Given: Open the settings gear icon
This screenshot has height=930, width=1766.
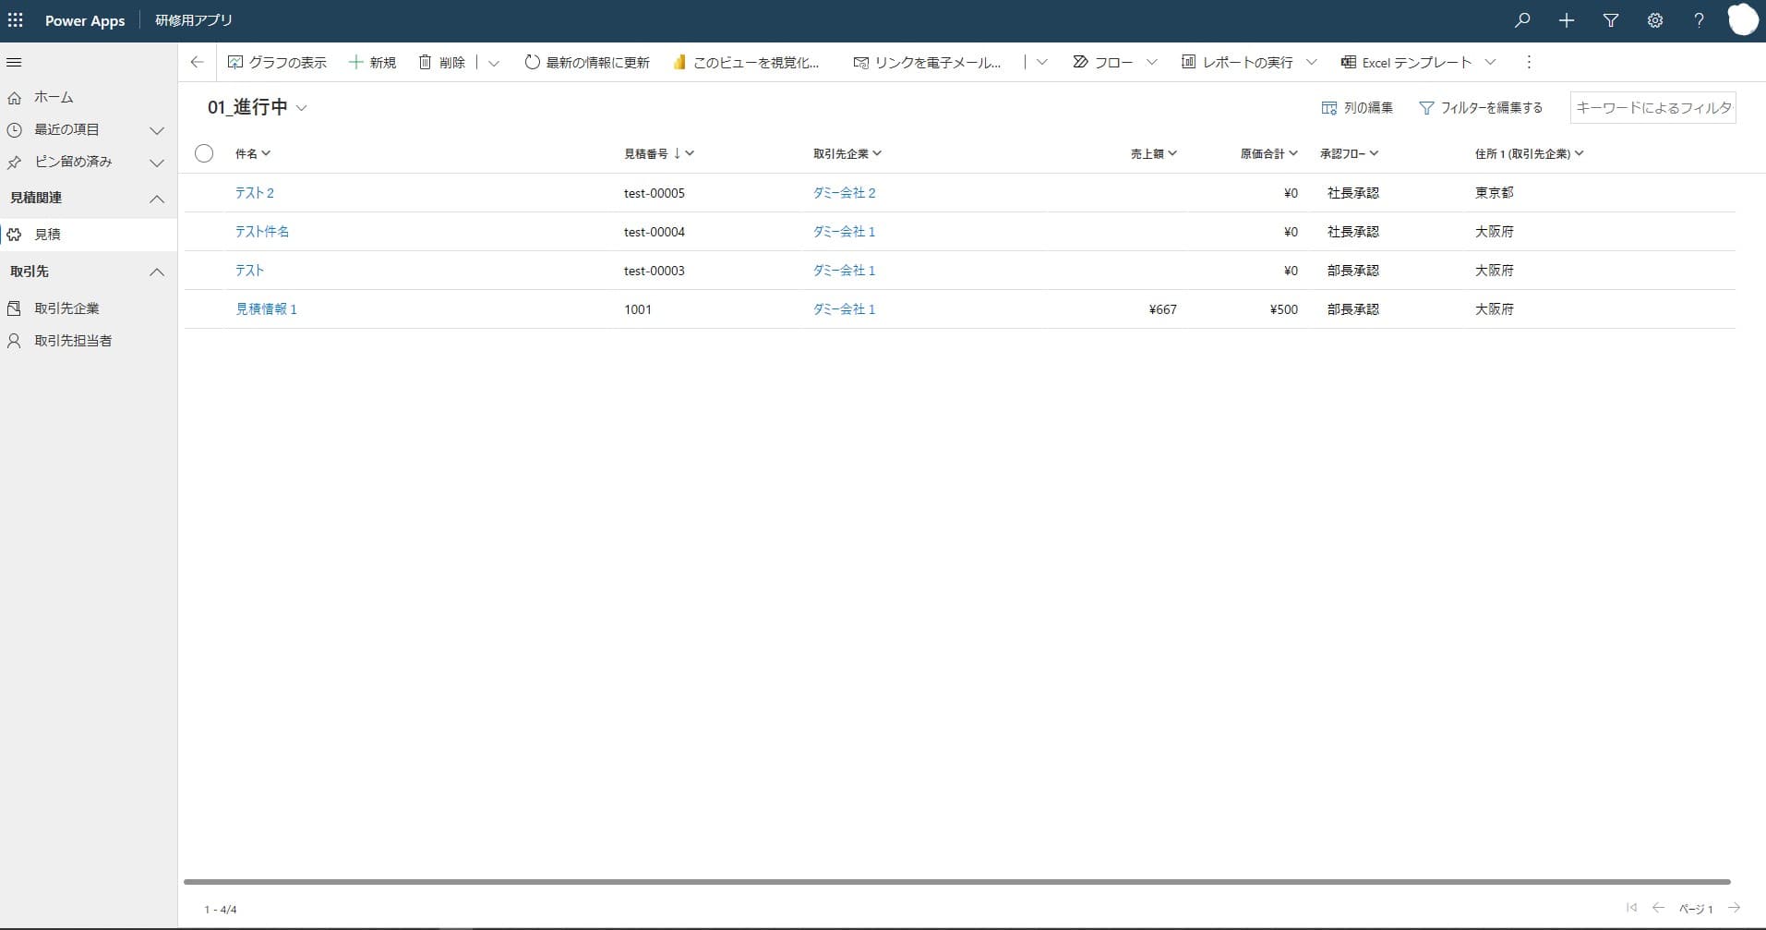Looking at the screenshot, I should coord(1655,20).
